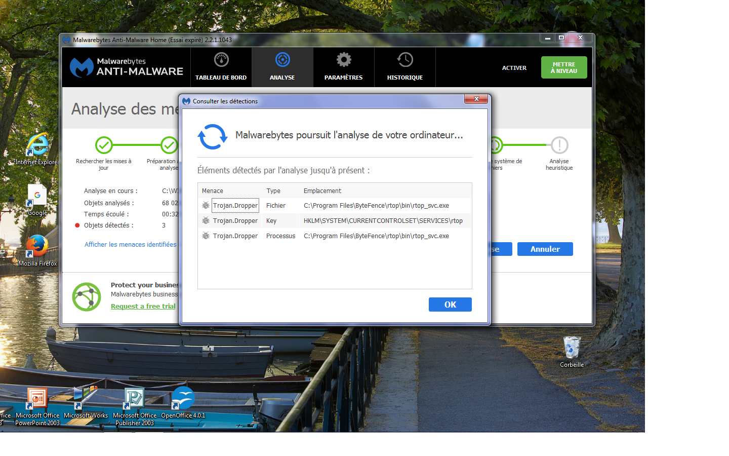Screen dimensions: 729x456
Task: Open the Corbeille recycle bin icon
Action: tap(572, 349)
